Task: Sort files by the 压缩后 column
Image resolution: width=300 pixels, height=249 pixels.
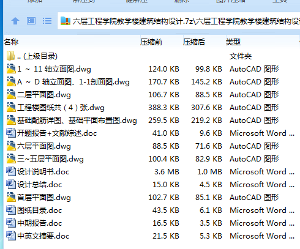Action: click(194, 42)
